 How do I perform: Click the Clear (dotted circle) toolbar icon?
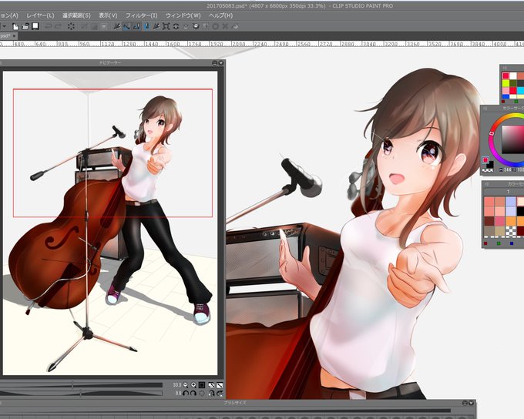[71, 26]
